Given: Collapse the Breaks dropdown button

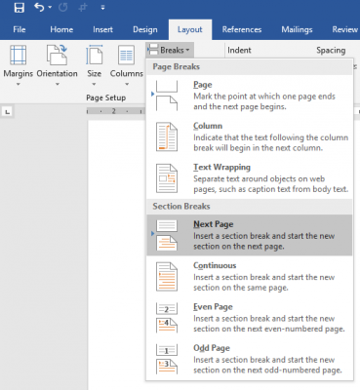Looking at the screenshot, I should pyautogui.click(x=170, y=50).
